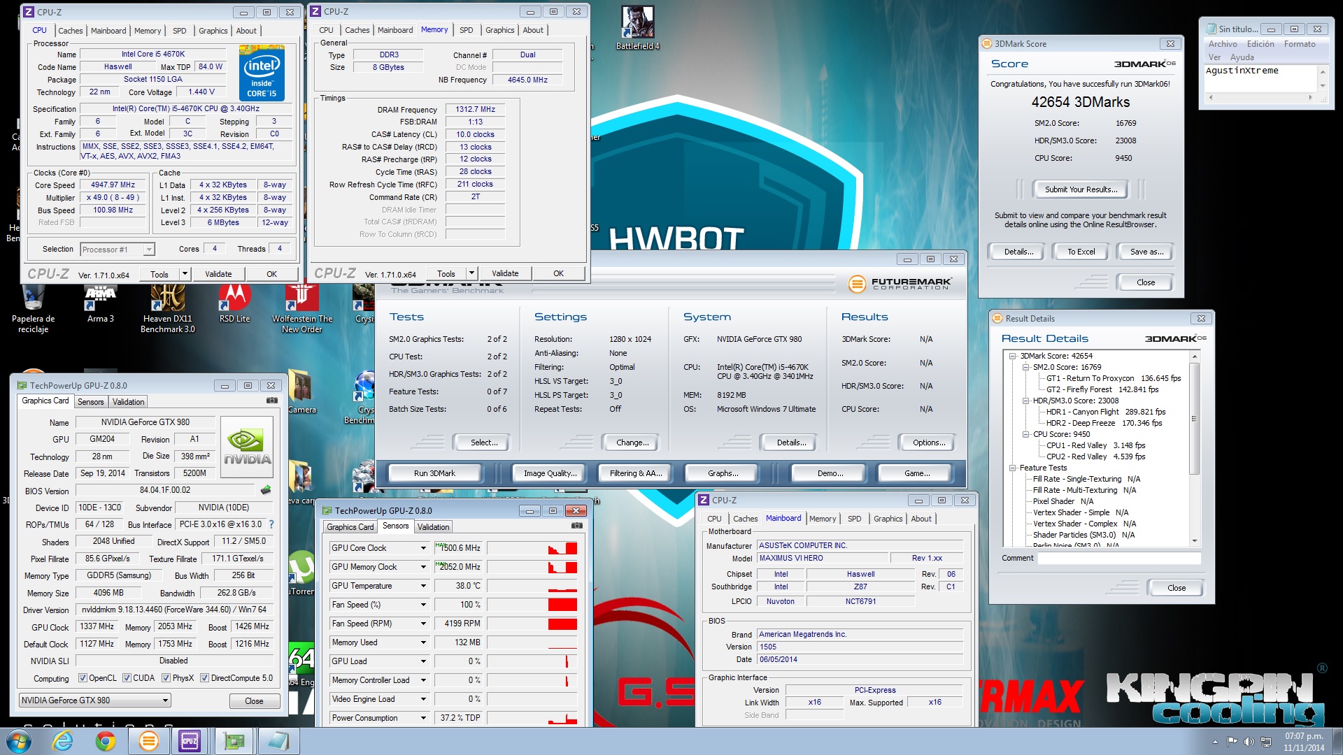Click the Notepad text area containing AgustinXtreme
This screenshot has width=1343, height=755.
pos(1260,78)
